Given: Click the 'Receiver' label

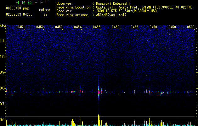Looking at the screenshot, I should point(64,11).
